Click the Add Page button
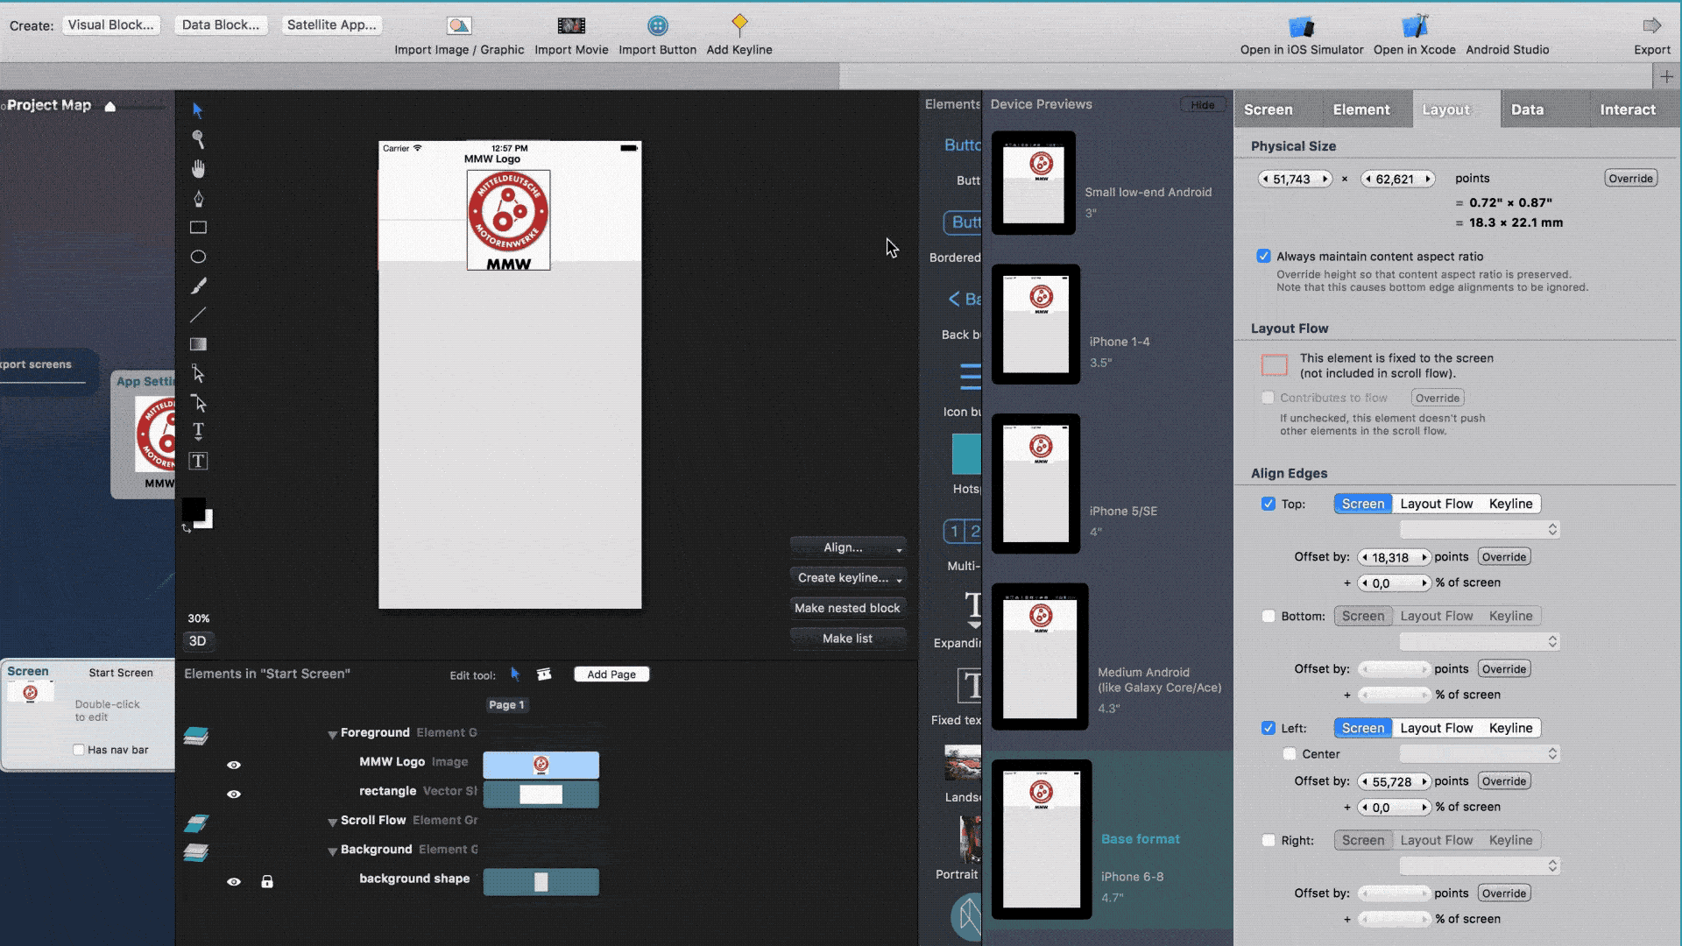The width and height of the screenshot is (1682, 946). [611, 674]
